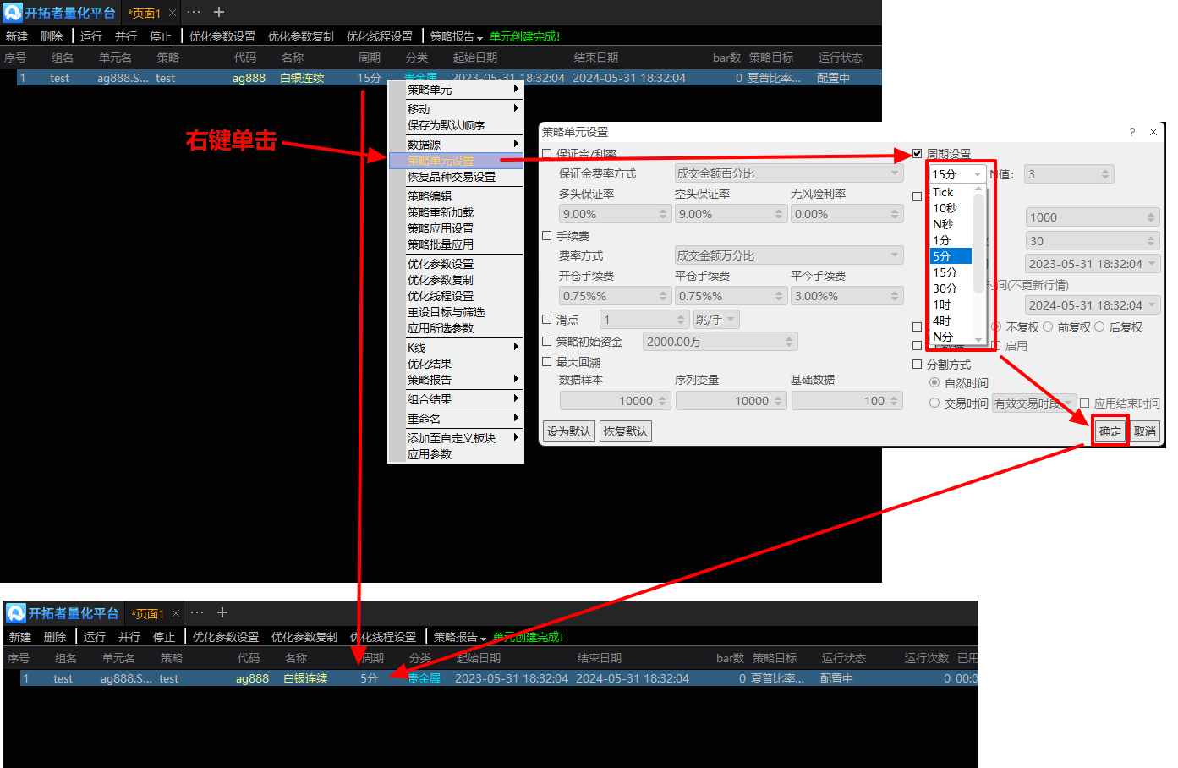Select 策略单元设置 in the context menu
Image resolution: width=1178 pixels, height=768 pixels.
[456, 161]
